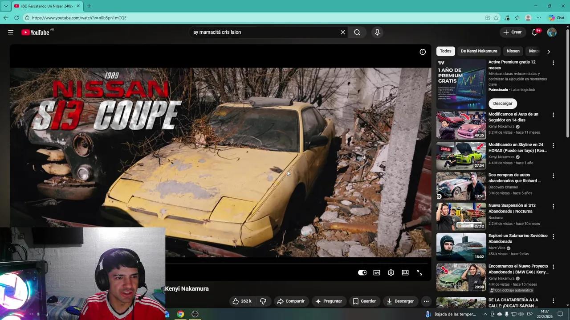570x320 pixels.
Task: Start voice search with the microphone
Action: click(377, 32)
